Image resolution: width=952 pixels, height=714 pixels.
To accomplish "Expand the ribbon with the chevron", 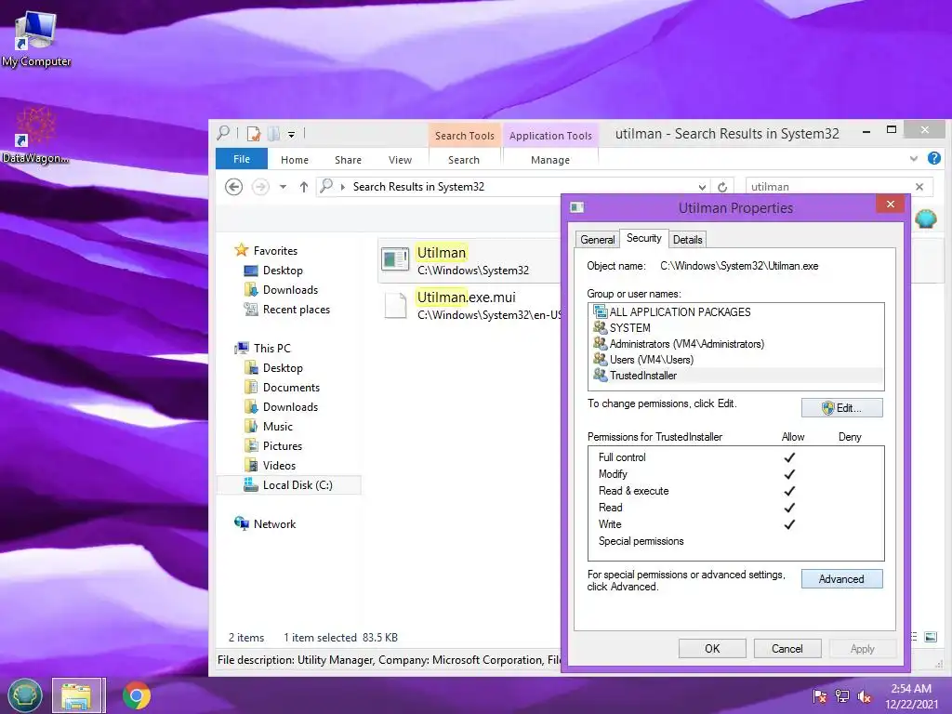I will (914, 159).
